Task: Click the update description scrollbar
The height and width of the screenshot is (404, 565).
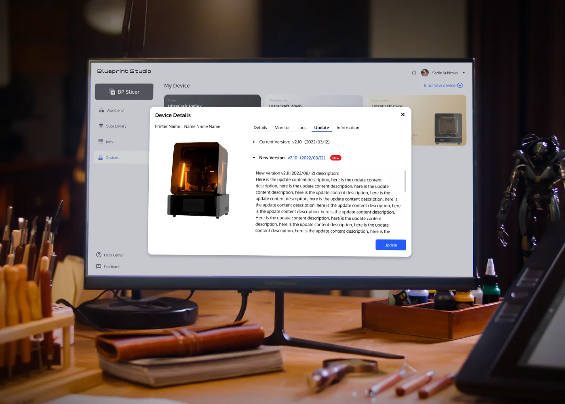Action: pyautogui.click(x=405, y=181)
